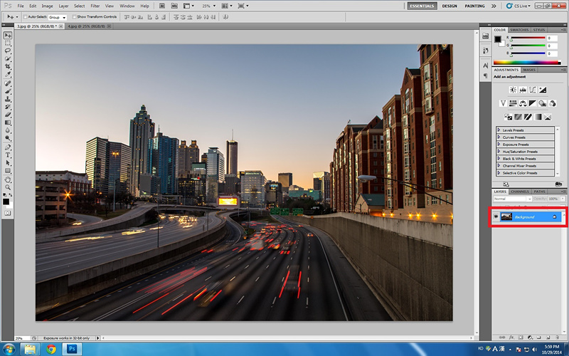
Task: Pick the Crop tool
Action: [x=8, y=66]
